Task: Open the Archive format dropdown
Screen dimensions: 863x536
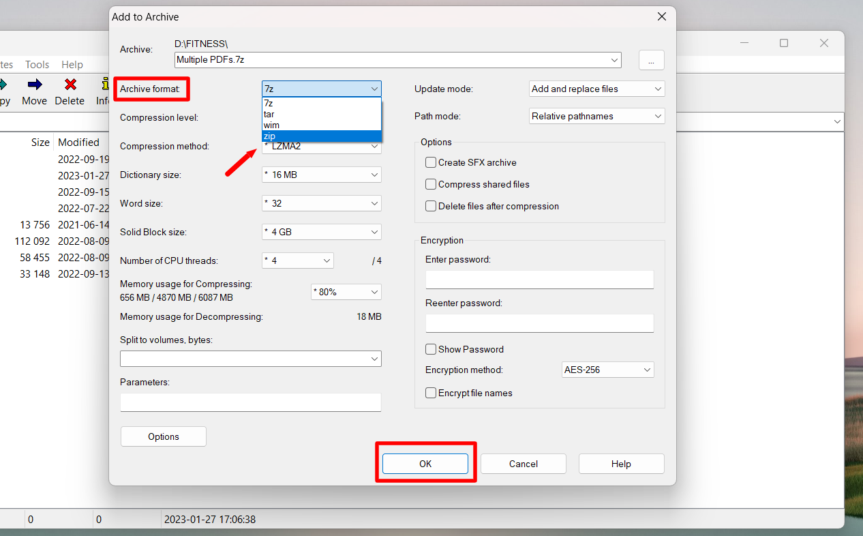Action: [x=322, y=89]
